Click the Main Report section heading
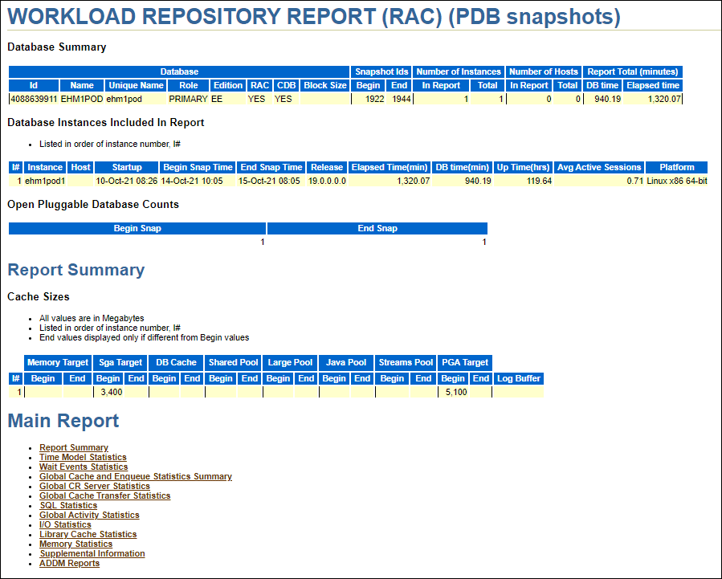722x579 pixels. (63, 420)
